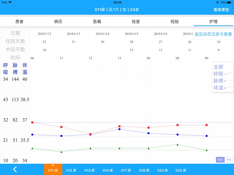
Task: Select the 护理 tab
Action: coord(213,21)
